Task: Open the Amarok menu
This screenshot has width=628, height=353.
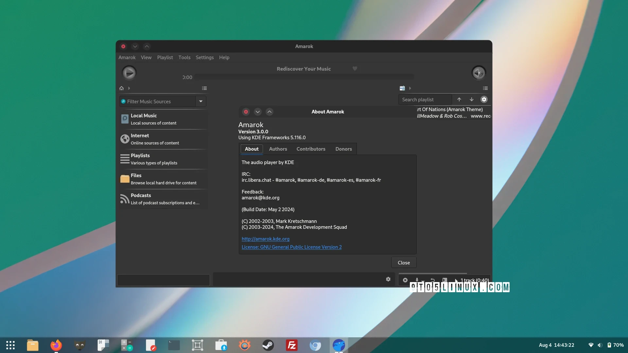Action: pos(127,57)
